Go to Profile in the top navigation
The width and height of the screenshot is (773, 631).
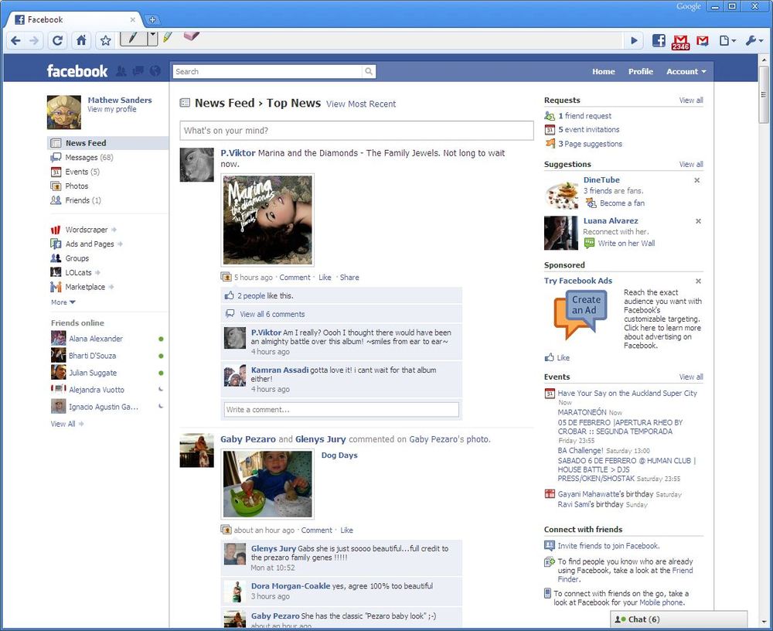click(x=640, y=72)
